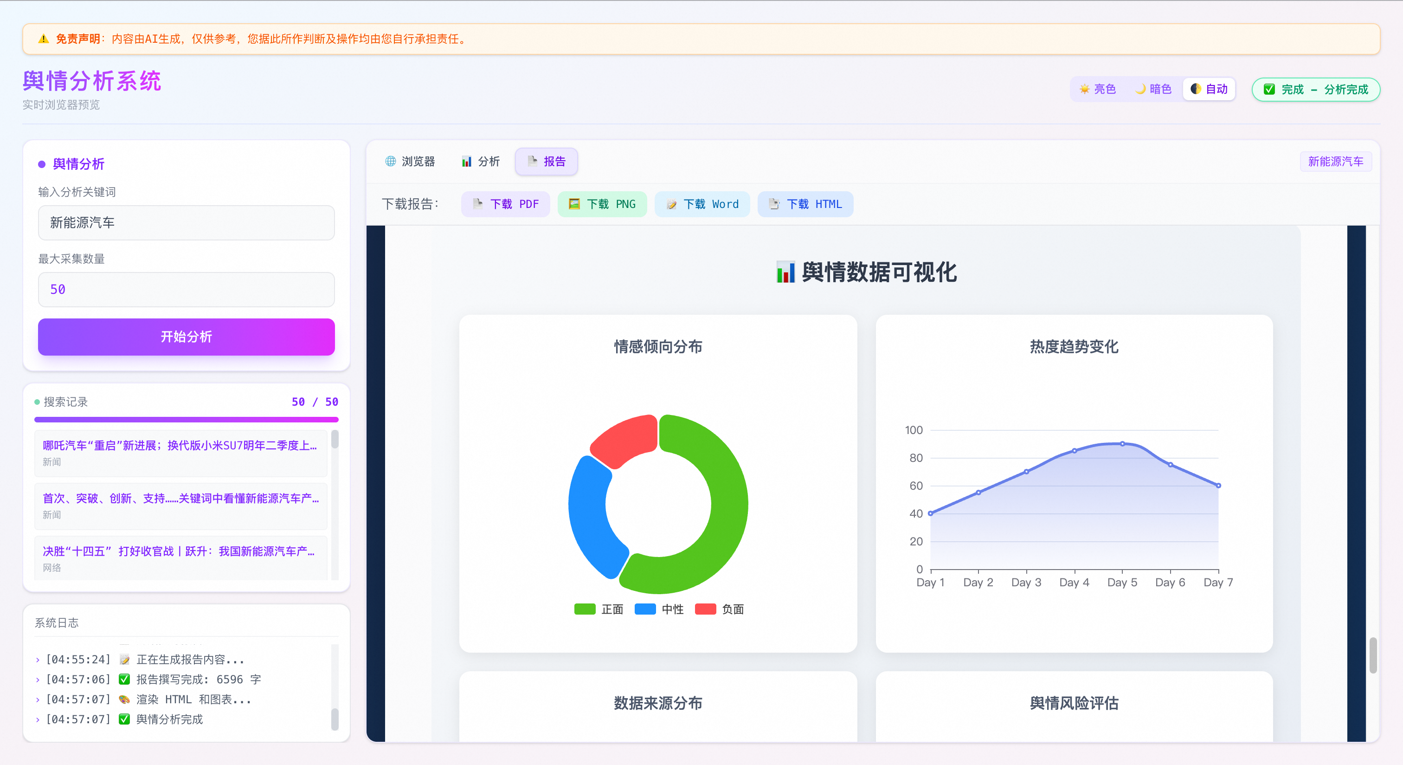Viewport: 1403px width, 765px height.
Task: Click the 舆情分析系统 page title
Action: (x=92, y=81)
